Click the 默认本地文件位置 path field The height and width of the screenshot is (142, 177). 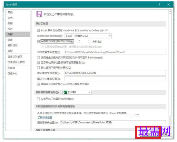point(115,73)
